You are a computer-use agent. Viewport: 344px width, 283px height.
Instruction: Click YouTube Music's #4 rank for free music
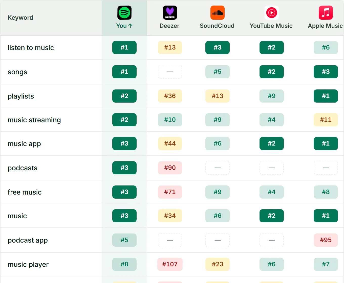point(272,192)
